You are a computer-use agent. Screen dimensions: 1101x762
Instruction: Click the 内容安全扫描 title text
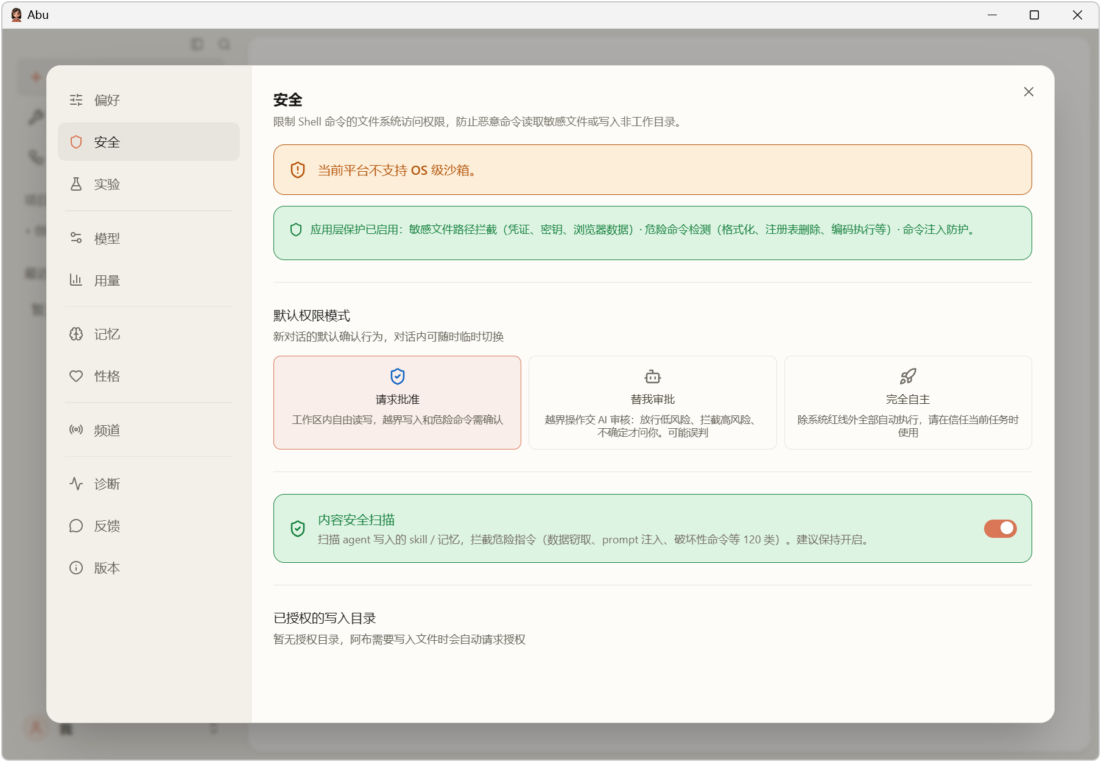[x=356, y=520]
